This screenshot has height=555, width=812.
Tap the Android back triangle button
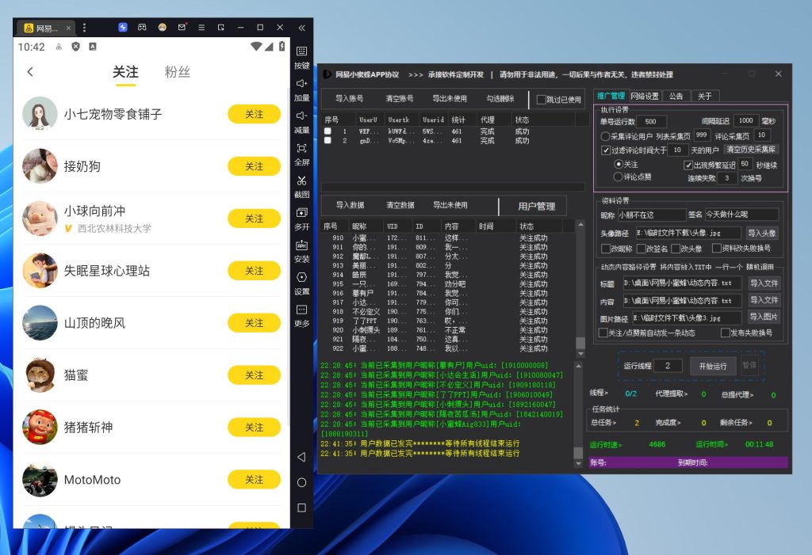click(x=301, y=457)
